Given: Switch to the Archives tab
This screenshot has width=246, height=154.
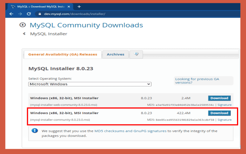Looking at the screenshot, I should 116,54.
